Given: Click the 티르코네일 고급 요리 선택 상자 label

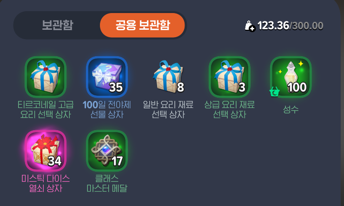Looking at the screenshot, I should [x=46, y=109].
